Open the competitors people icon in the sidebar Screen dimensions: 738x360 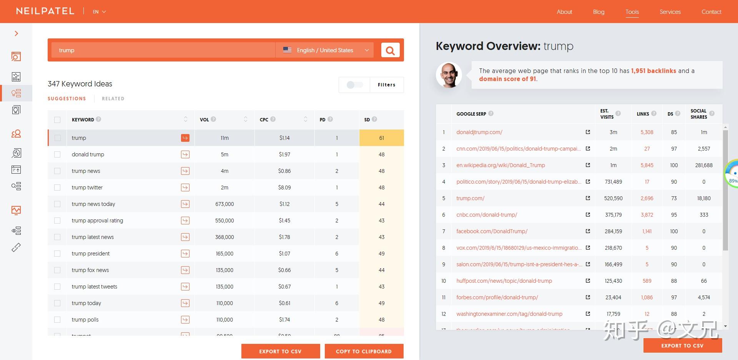[16, 134]
